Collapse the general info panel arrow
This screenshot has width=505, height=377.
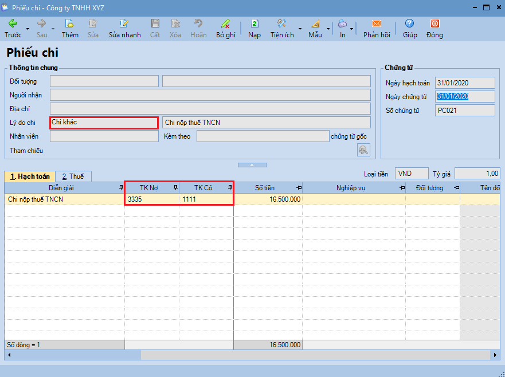click(x=252, y=165)
